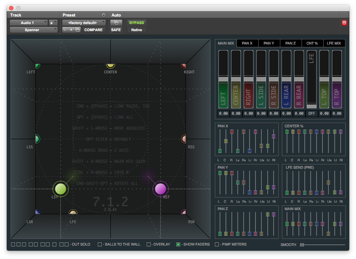Image resolution: width=356 pixels, height=259 pixels.
Task: Click the minus previous preset button
Action: [65, 30]
